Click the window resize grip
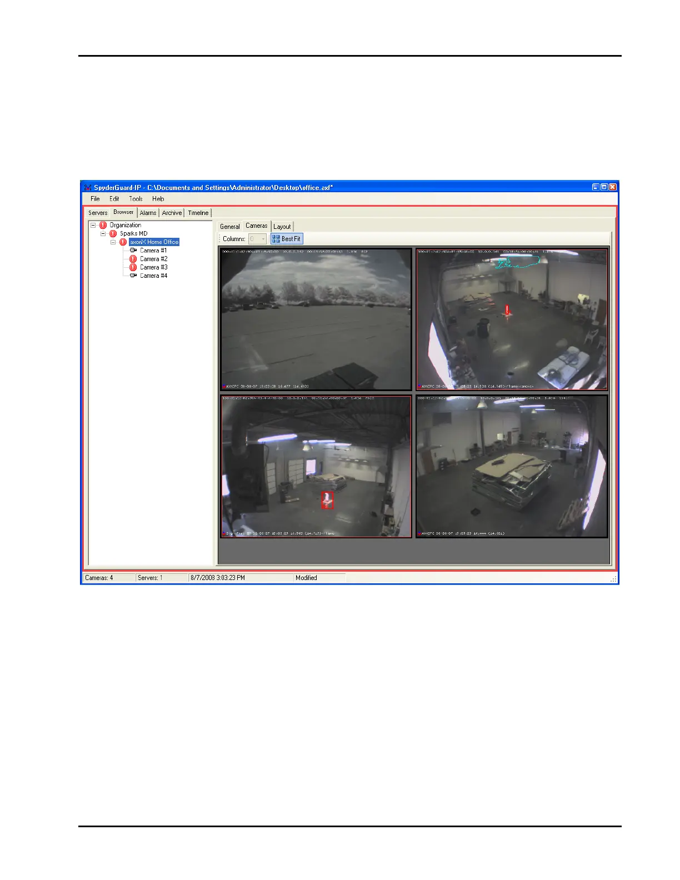680x880 pixels. click(x=613, y=579)
